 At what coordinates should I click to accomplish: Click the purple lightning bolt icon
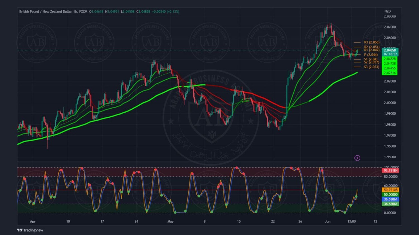357,158
